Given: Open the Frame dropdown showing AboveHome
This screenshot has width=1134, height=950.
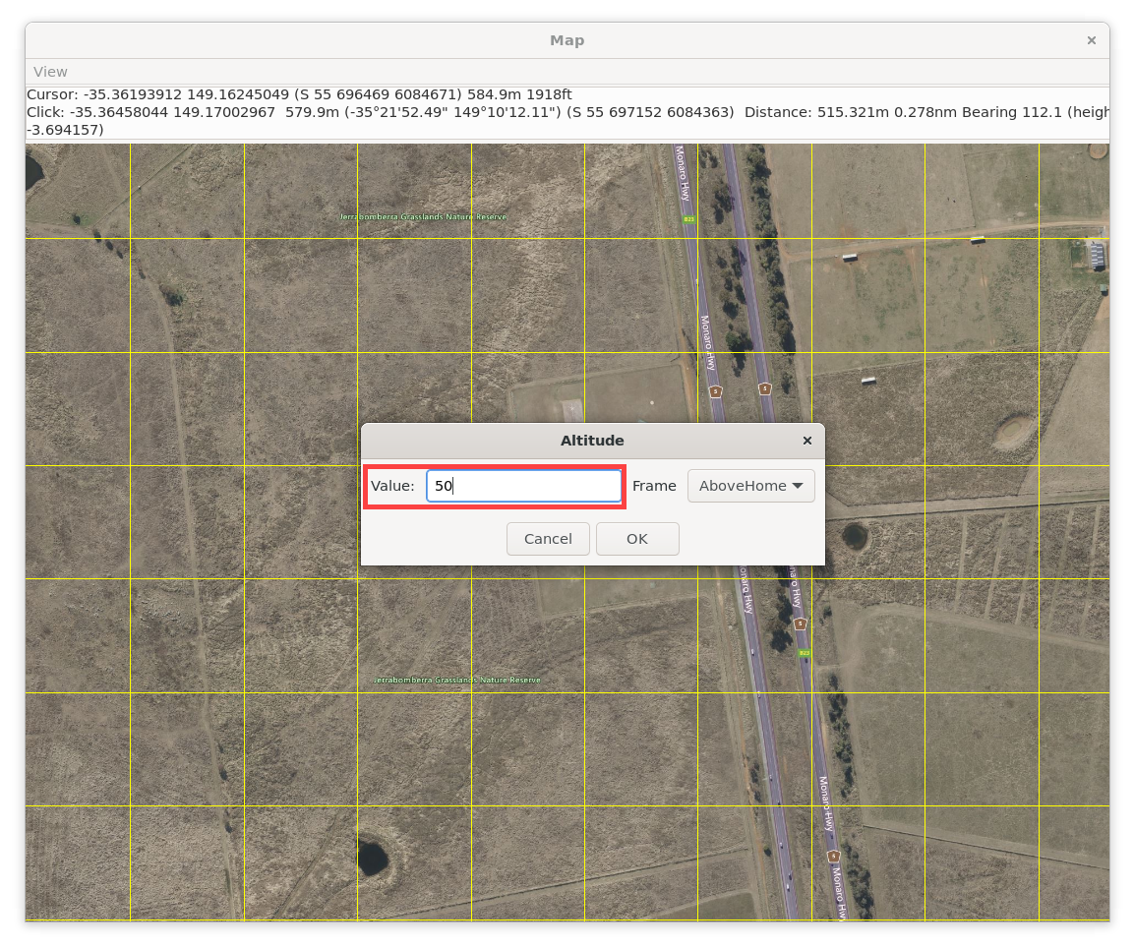Looking at the screenshot, I should [x=750, y=486].
